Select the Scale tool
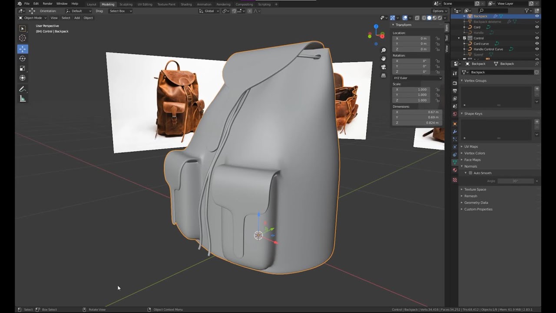Viewport: 556px width, 313px height. point(23,68)
